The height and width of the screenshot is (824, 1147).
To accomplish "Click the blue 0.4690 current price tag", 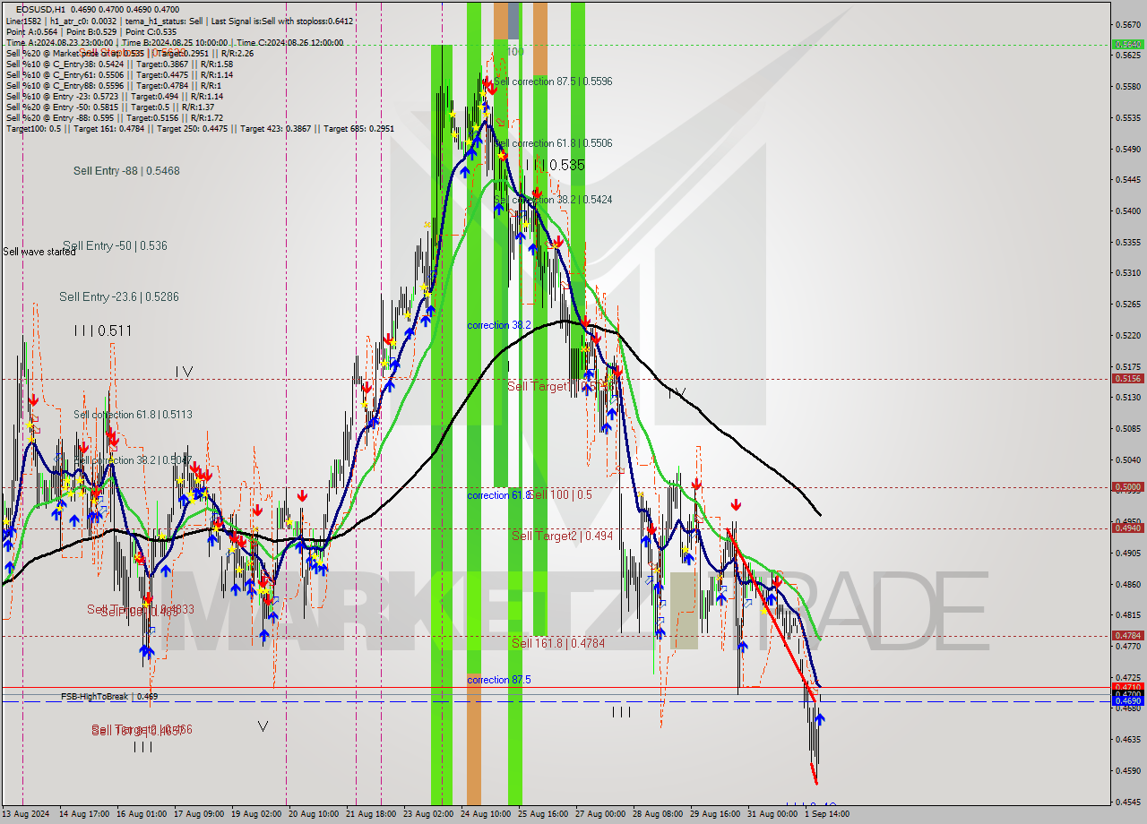I will click(x=1127, y=701).
